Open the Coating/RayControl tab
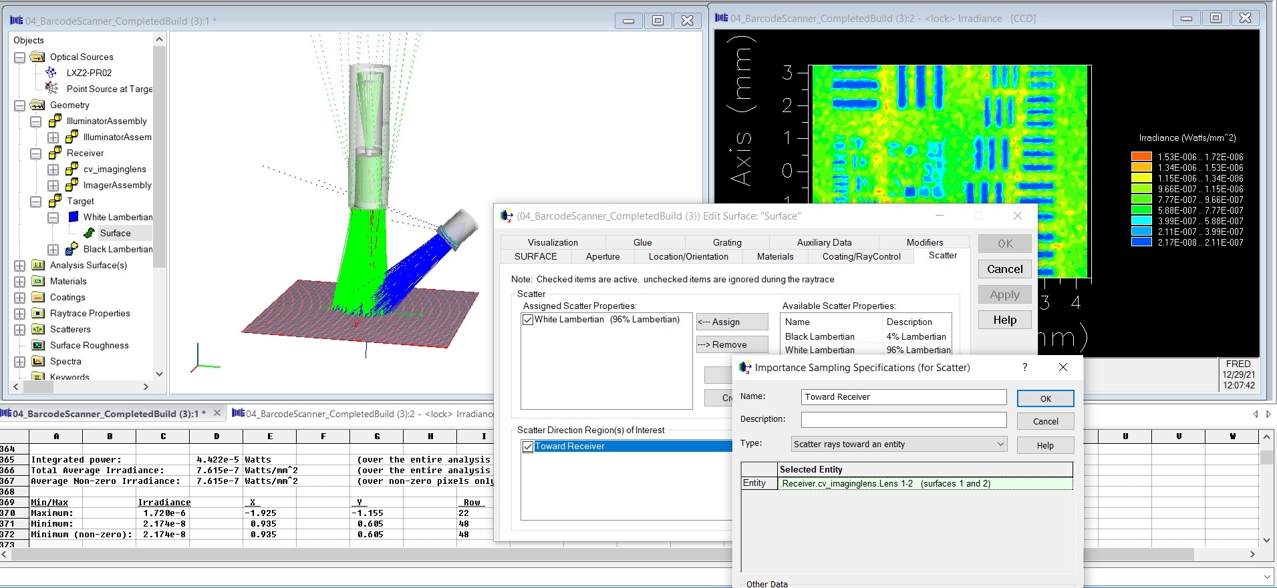 (x=861, y=256)
